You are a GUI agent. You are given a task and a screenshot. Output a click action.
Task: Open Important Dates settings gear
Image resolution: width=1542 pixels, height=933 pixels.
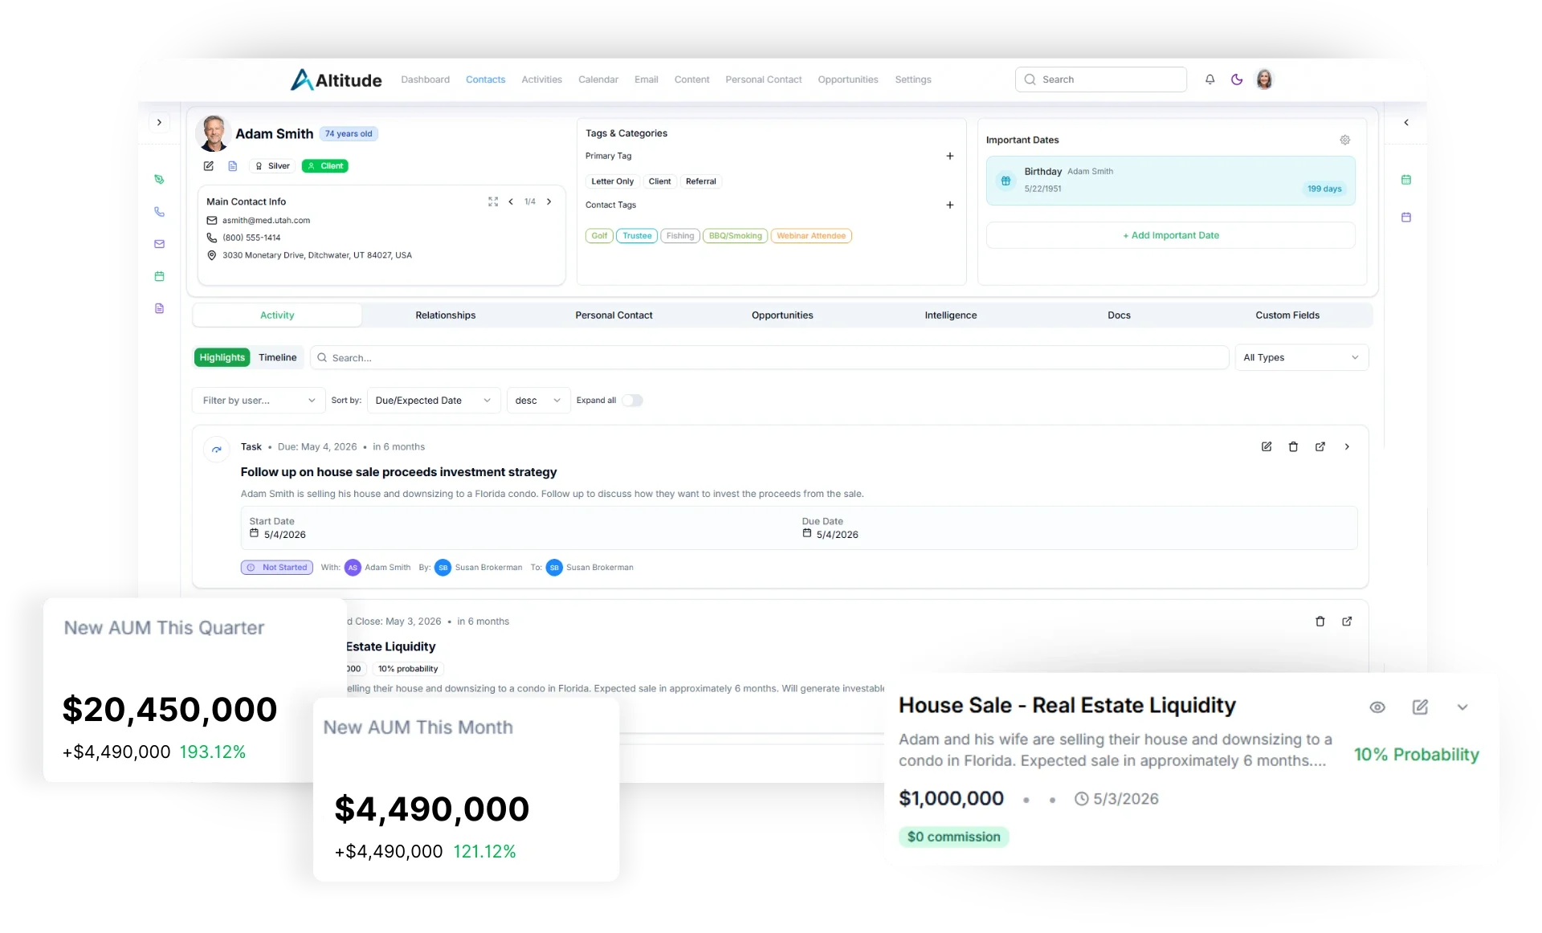tap(1345, 140)
